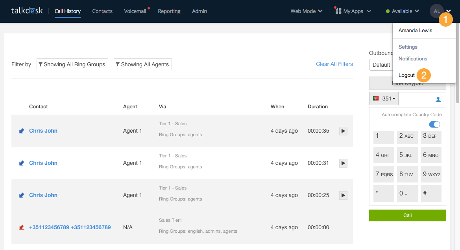Image resolution: width=460 pixels, height=250 pixels.
Task: Click Clear All Filters link
Action: click(x=334, y=64)
